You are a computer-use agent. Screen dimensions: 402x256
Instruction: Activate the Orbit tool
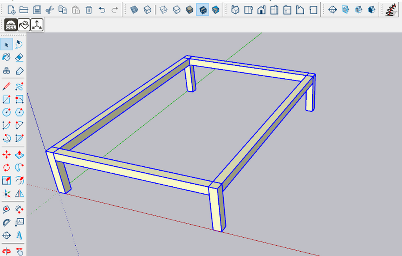[7, 251]
